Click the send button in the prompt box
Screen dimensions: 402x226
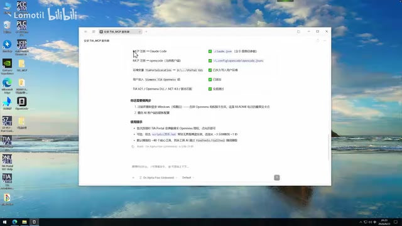[276, 178]
